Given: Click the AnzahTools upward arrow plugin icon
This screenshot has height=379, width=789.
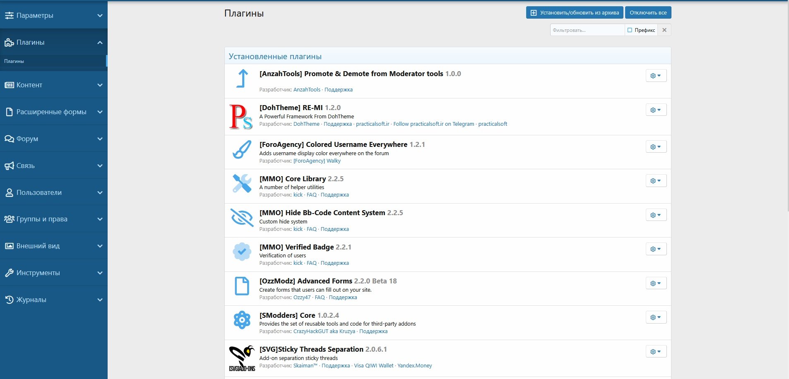Looking at the screenshot, I should (x=242, y=79).
